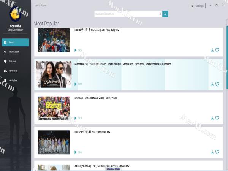Click the Mediaplayer icon in sidebar
Viewport: 228px width, 171px height.
pyautogui.click(x=5, y=80)
